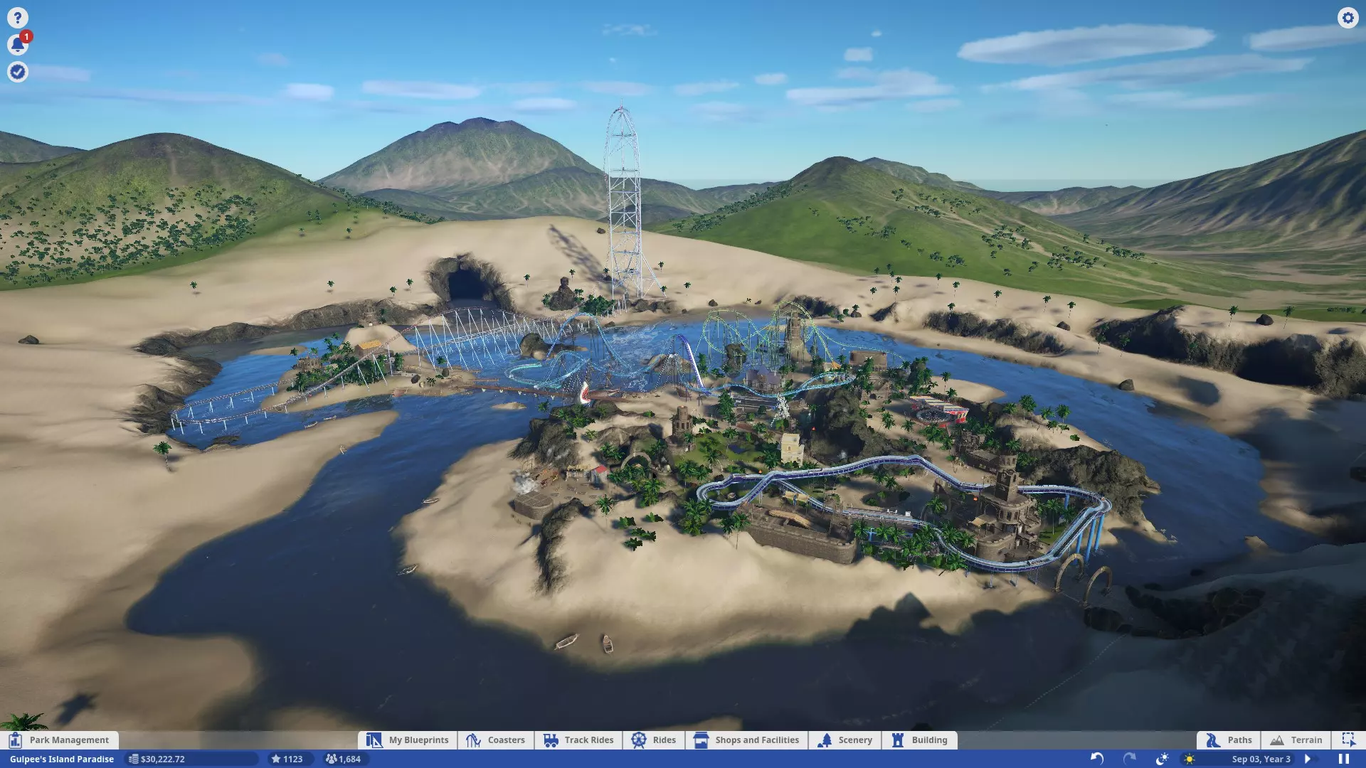
Task: Open the Coasters menu
Action: point(496,740)
